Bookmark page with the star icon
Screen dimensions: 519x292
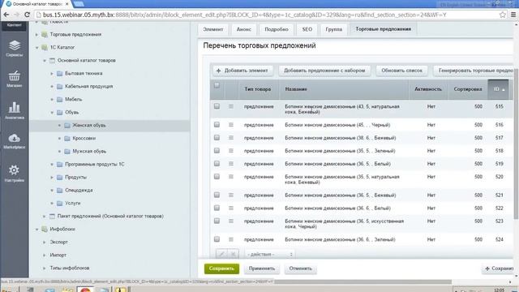(x=503, y=15)
